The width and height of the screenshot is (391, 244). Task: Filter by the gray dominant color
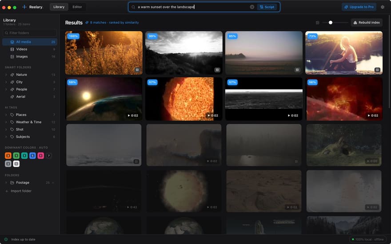click(8, 164)
